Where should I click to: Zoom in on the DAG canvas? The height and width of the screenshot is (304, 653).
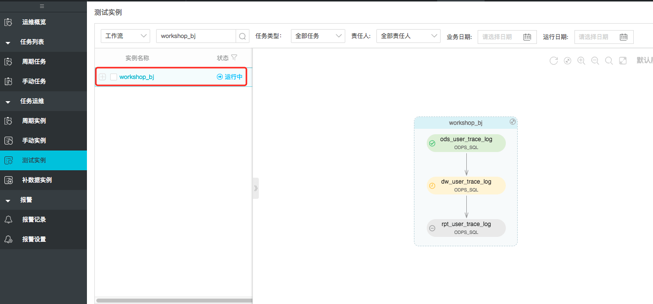coord(581,60)
